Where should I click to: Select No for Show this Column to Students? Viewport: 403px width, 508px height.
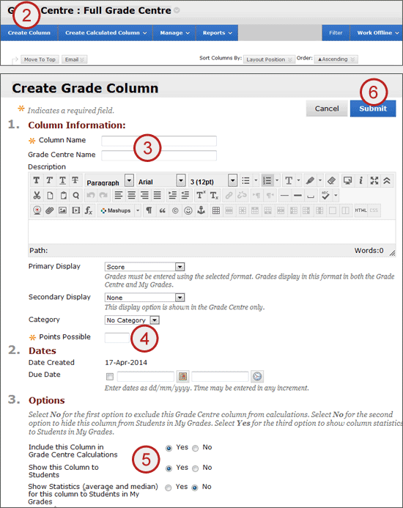196,468
